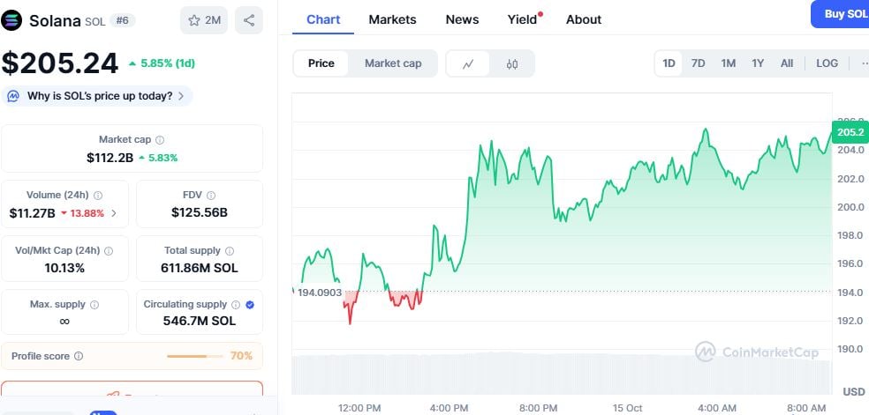Click the Volume (24h) info icon

[x=98, y=196]
